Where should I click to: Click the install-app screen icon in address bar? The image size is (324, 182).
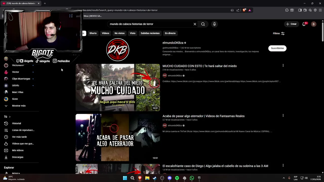click(232, 10)
